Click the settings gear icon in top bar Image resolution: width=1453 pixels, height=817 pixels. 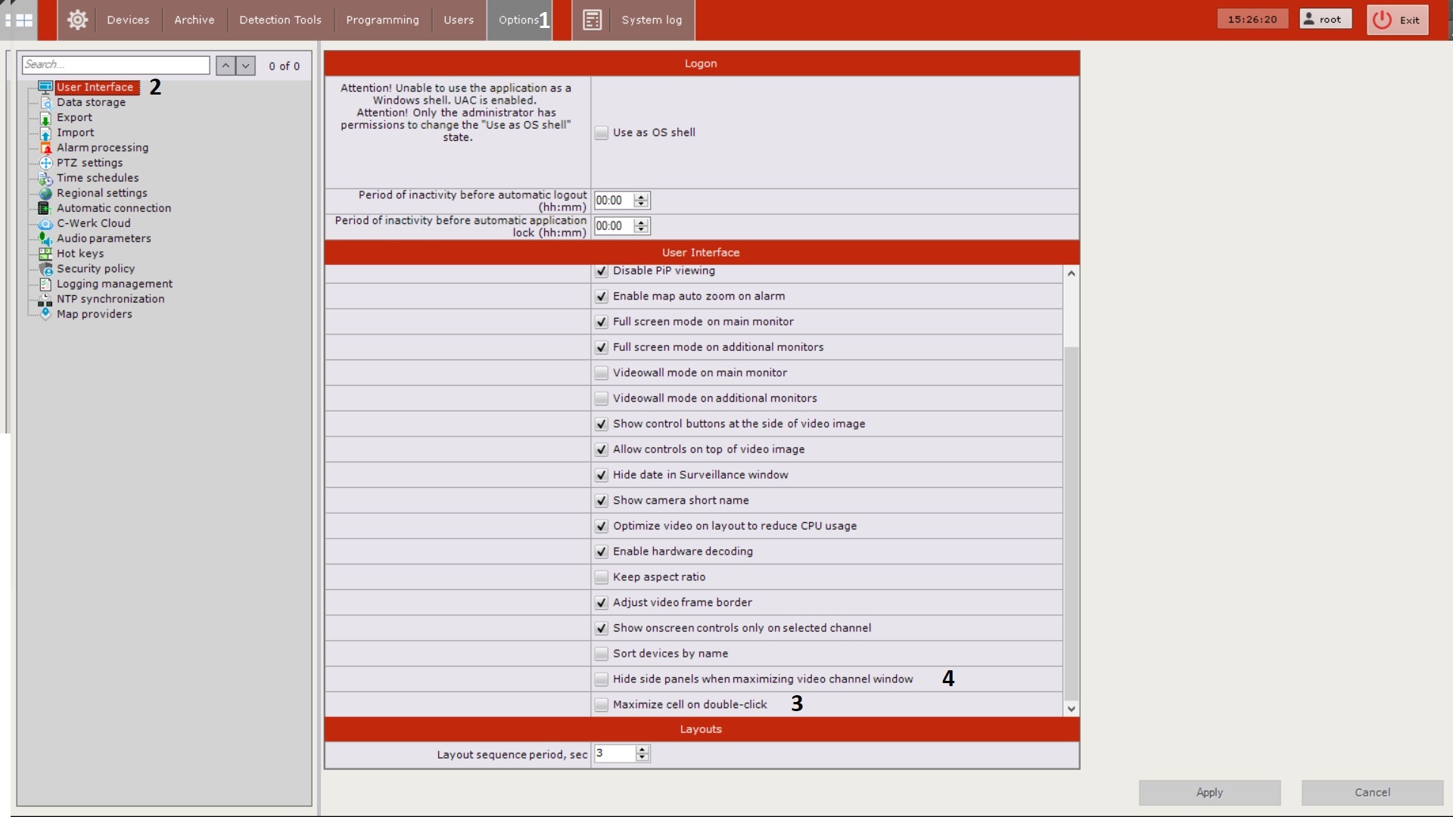(77, 20)
